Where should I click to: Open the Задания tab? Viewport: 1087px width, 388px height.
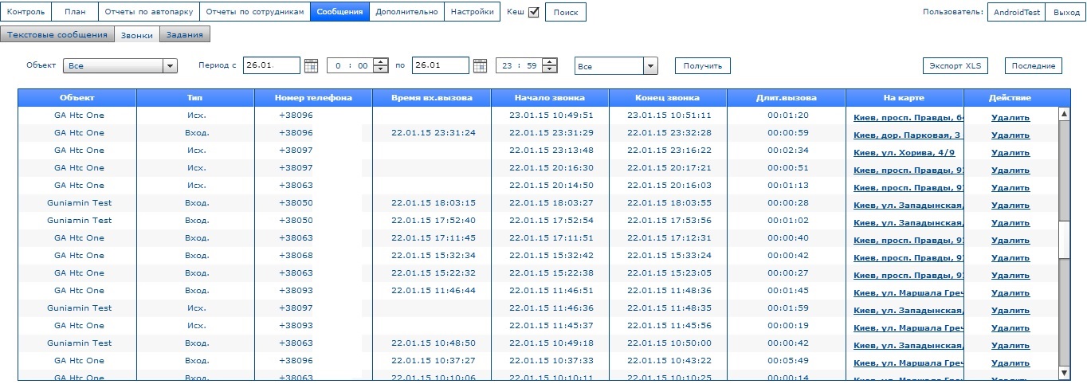tap(185, 34)
